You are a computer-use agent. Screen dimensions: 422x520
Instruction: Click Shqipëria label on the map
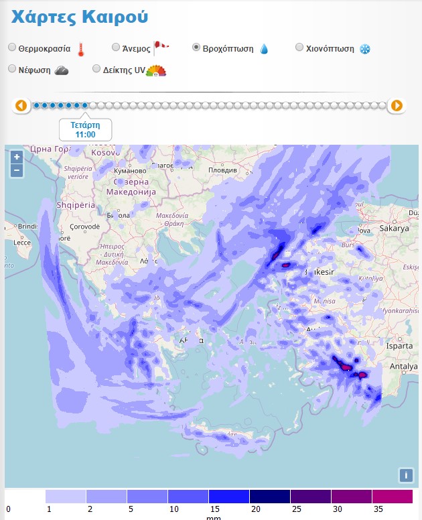click(76, 205)
